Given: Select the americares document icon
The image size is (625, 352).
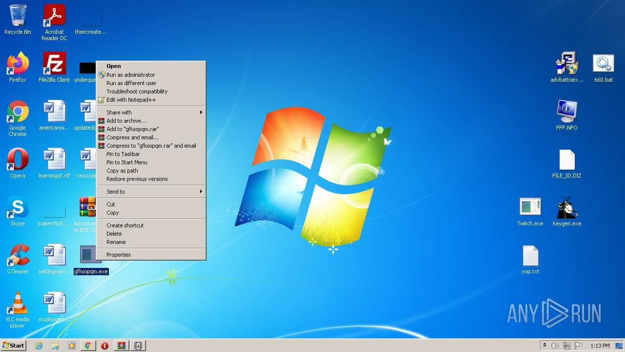Looking at the screenshot, I should (x=54, y=115).
